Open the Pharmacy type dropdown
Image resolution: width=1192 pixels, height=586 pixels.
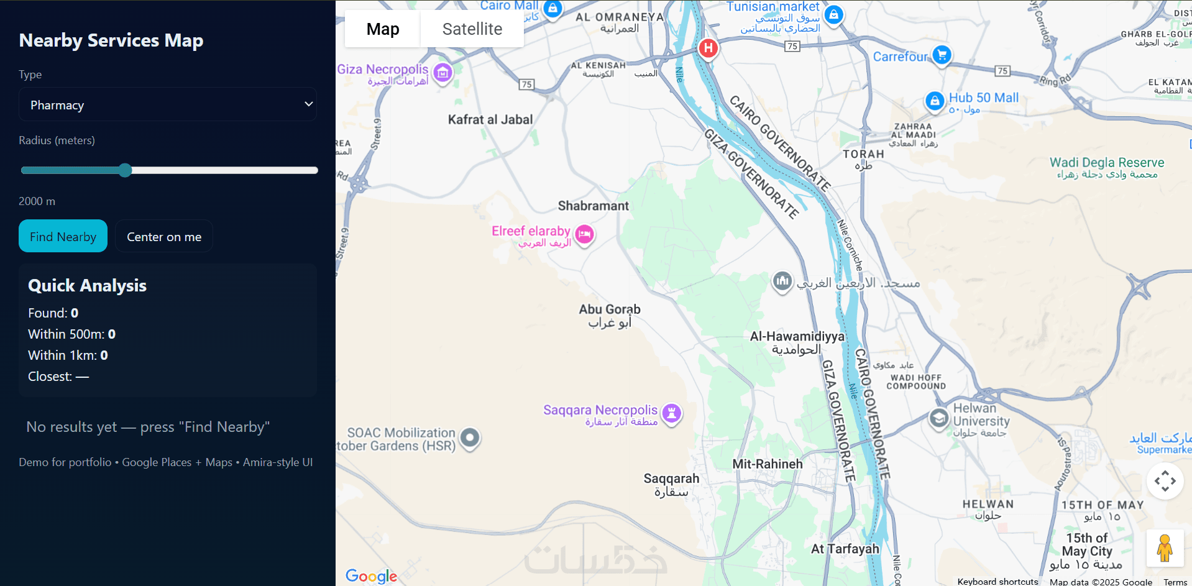(168, 104)
